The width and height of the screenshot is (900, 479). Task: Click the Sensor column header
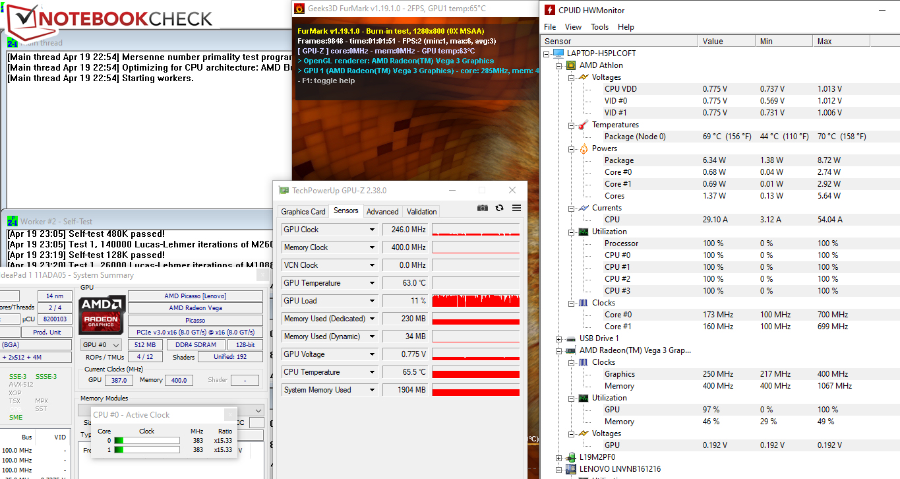[619, 41]
